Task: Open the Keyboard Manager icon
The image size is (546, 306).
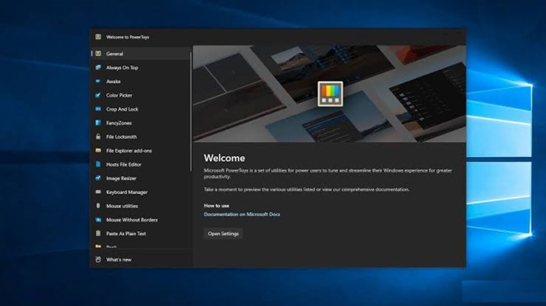Action: tap(98, 192)
